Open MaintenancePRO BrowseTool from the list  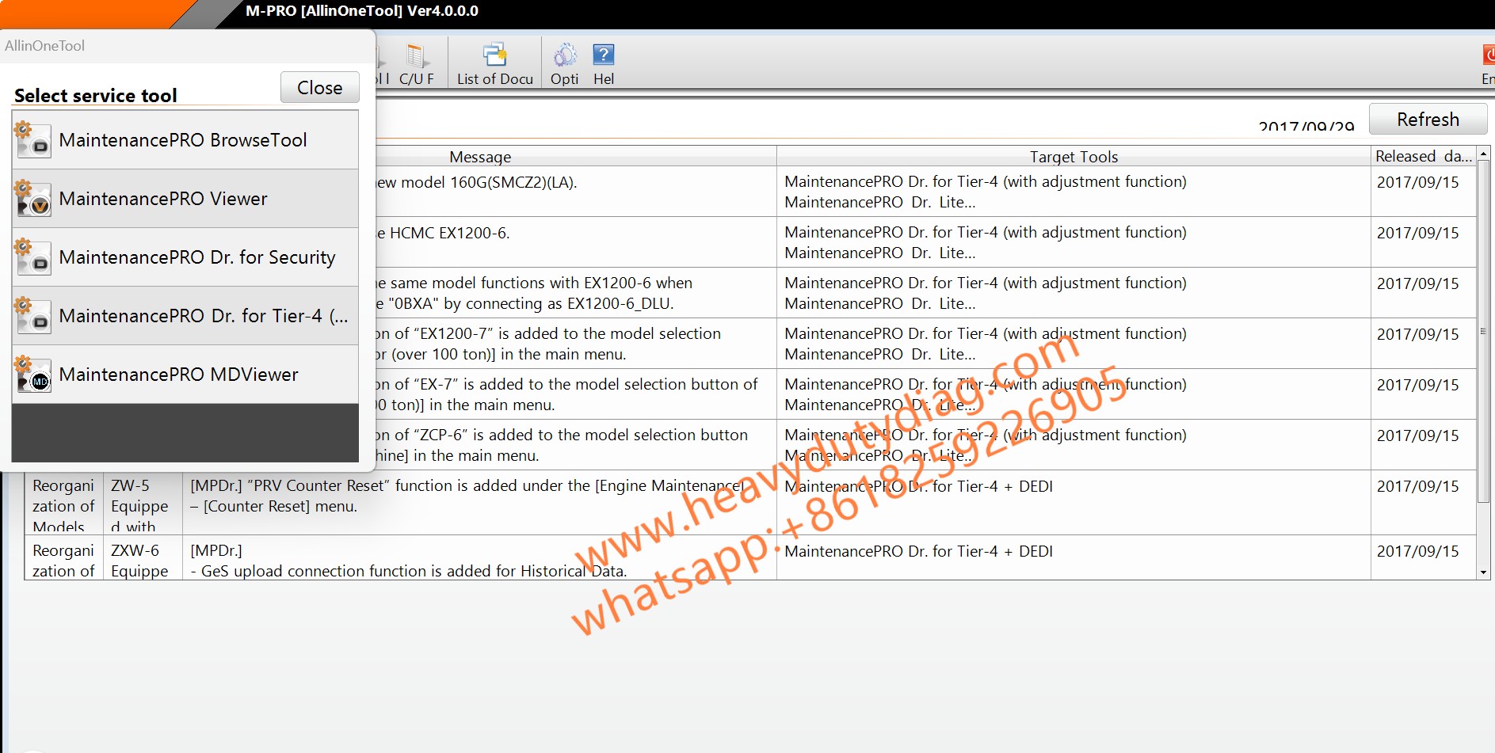tap(185, 140)
